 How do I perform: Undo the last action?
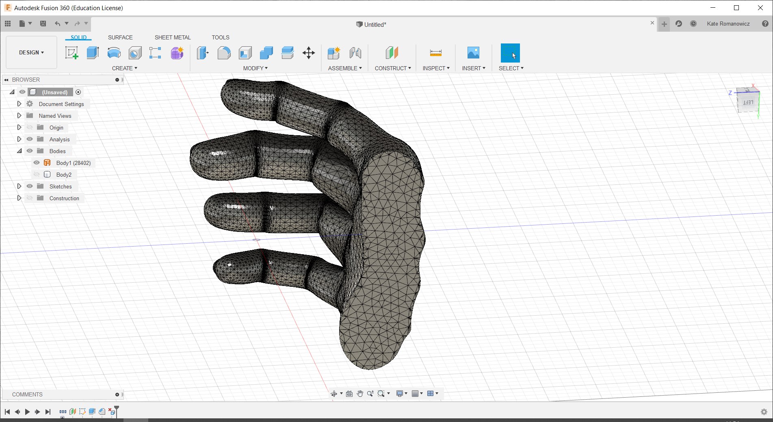[x=57, y=24]
